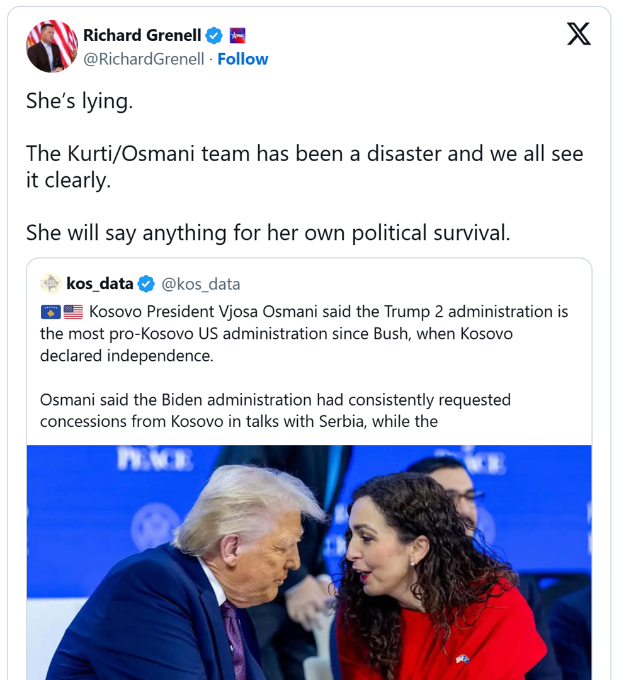
Task: Visit the @RichardGrenell handle link
Action: click(x=144, y=59)
